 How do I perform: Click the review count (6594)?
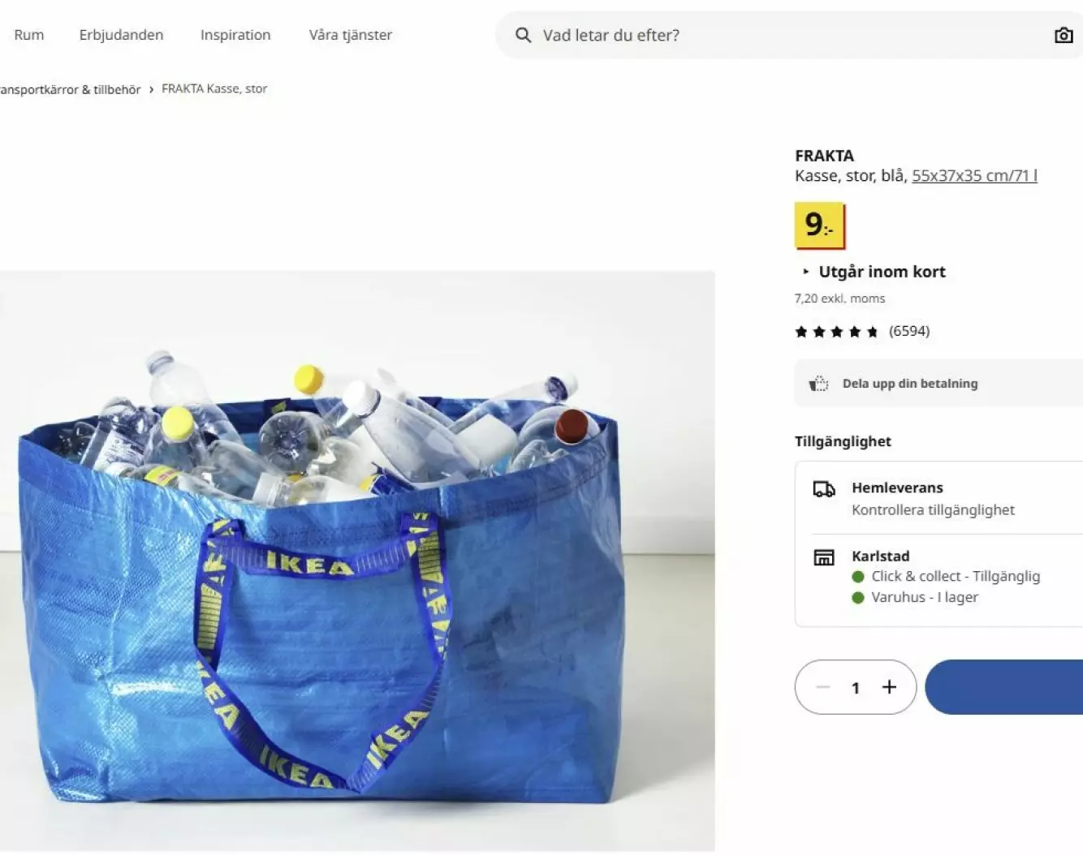click(x=909, y=331)
